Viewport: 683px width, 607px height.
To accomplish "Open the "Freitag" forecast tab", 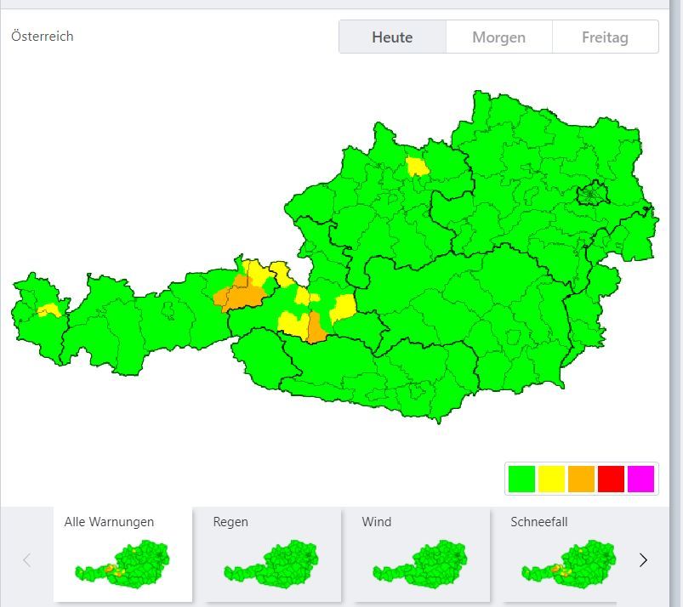I will tap(606, 37).
